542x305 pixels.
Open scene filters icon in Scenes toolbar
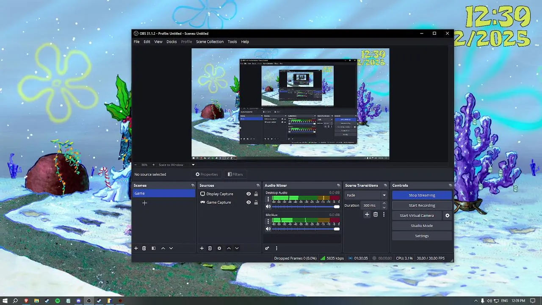153,248
